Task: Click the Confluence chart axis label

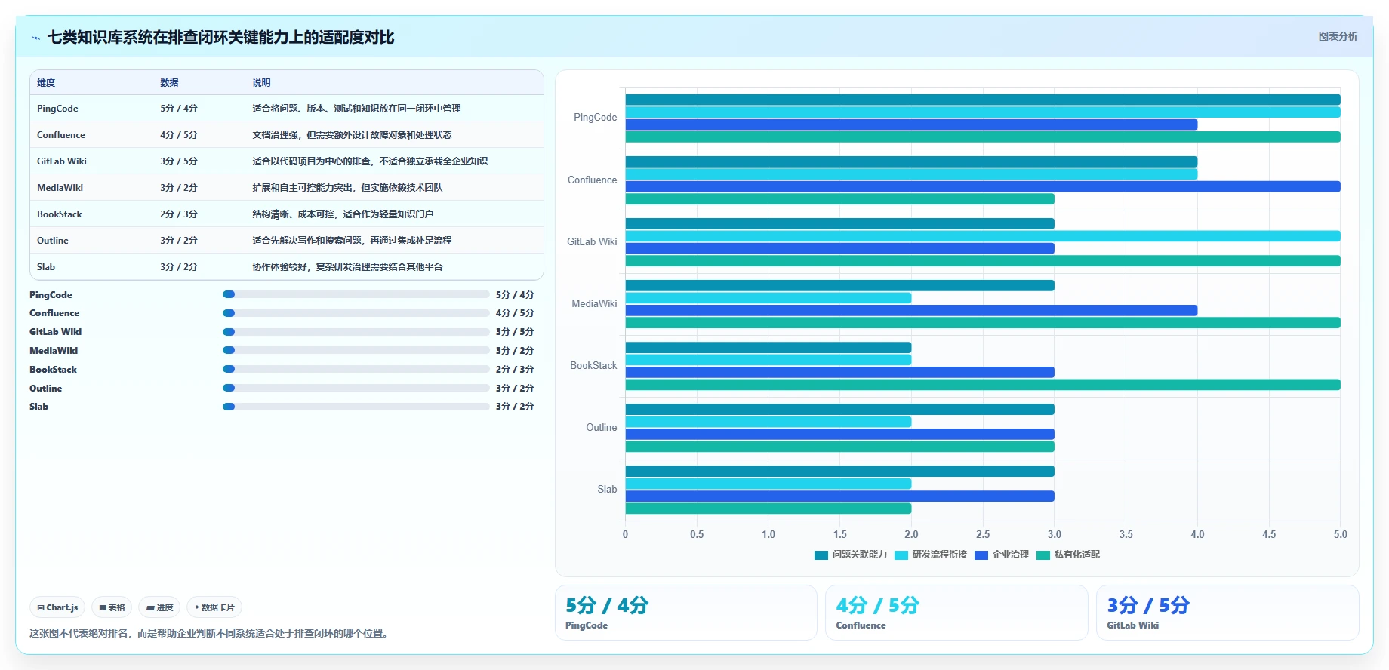Action: (x=592, y=180)
